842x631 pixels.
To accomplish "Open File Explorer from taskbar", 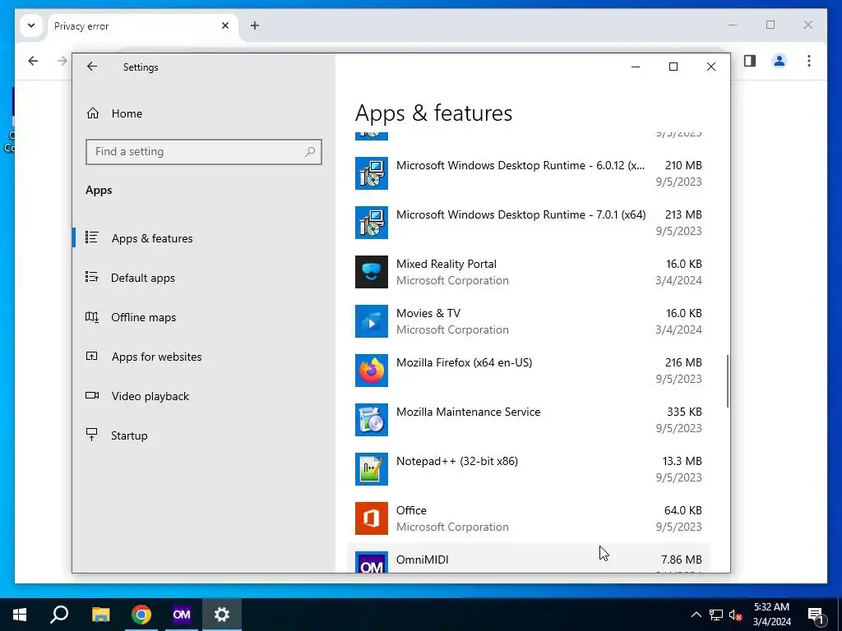I will coord(100,615).
